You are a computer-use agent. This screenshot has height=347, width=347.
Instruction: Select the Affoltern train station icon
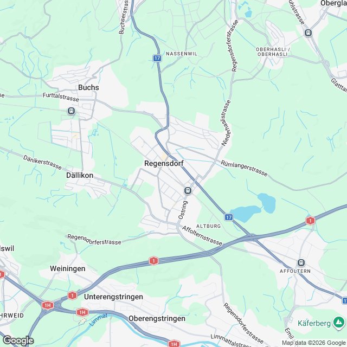301,262
